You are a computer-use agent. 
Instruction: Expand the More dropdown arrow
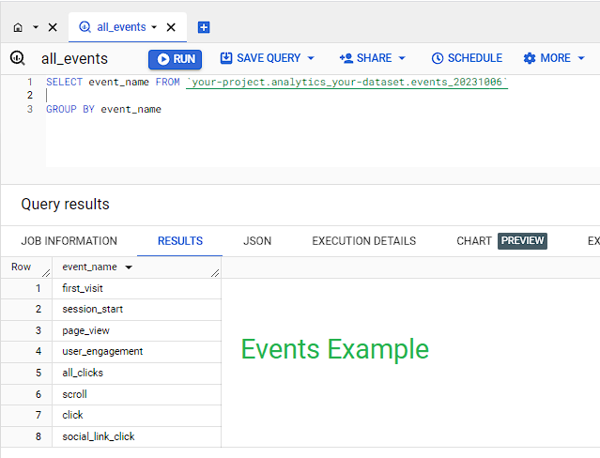[x=581, y=58]
